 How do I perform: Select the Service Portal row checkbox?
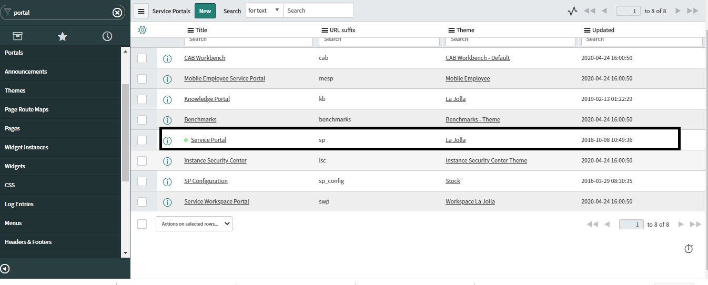(142, 140)
